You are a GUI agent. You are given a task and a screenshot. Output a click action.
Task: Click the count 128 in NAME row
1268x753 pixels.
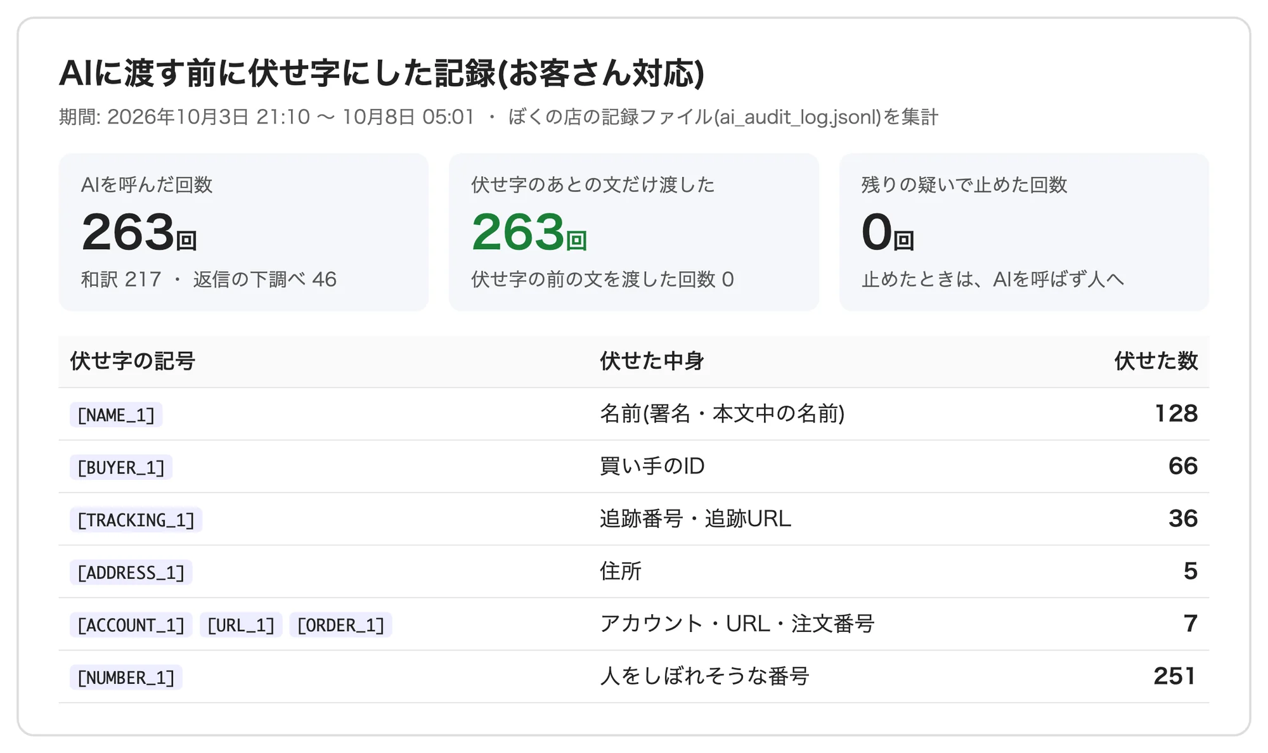(1176, 414)
